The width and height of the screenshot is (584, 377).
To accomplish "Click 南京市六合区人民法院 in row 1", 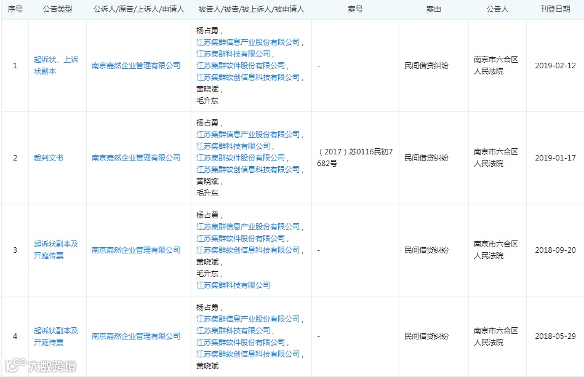I will (x=496, y=65).
